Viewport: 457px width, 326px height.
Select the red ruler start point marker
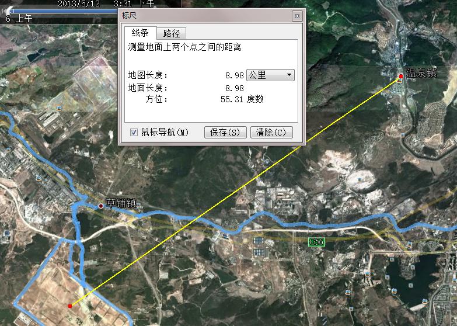[x=70, y=306]
